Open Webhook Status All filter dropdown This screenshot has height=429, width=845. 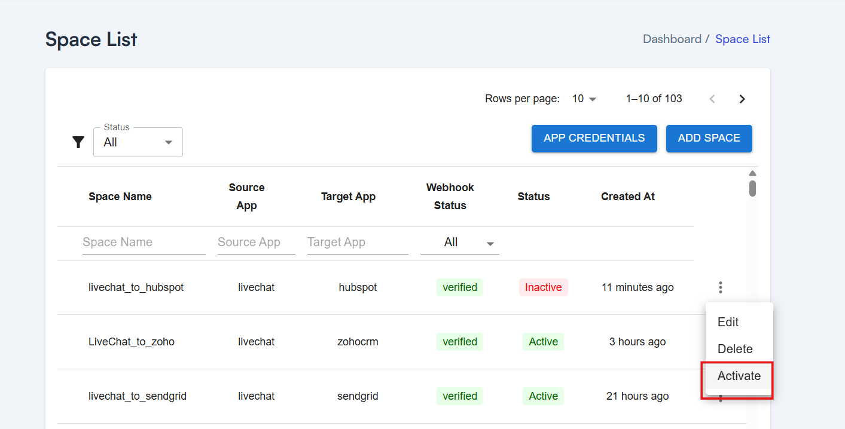[459, 242]
